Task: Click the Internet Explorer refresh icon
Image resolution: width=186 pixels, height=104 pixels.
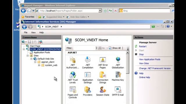Action: tap(110, 11)
